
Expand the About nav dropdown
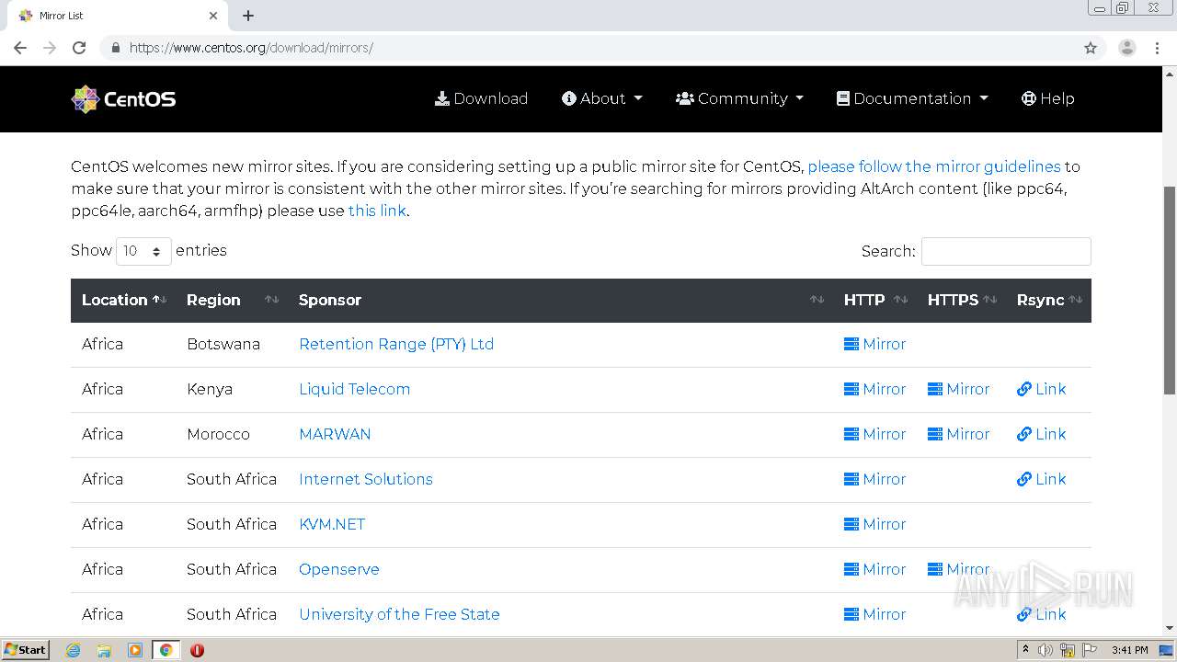[x=602, y=98]
